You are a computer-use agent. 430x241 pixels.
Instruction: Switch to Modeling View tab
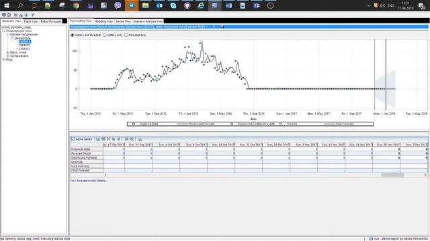click(104, 21)
